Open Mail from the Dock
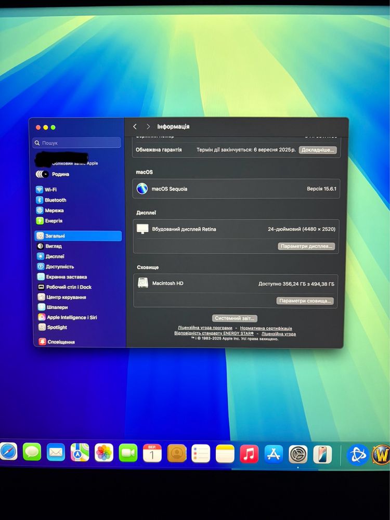Image resolution: width=390 pixels, height=520 pixels. [56, 452]
